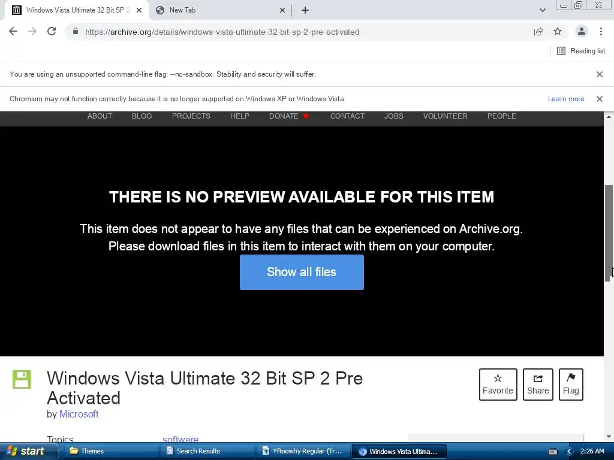Open the Reading list panel
This screenshot has width=614, height=460.
tap(581, 51)
